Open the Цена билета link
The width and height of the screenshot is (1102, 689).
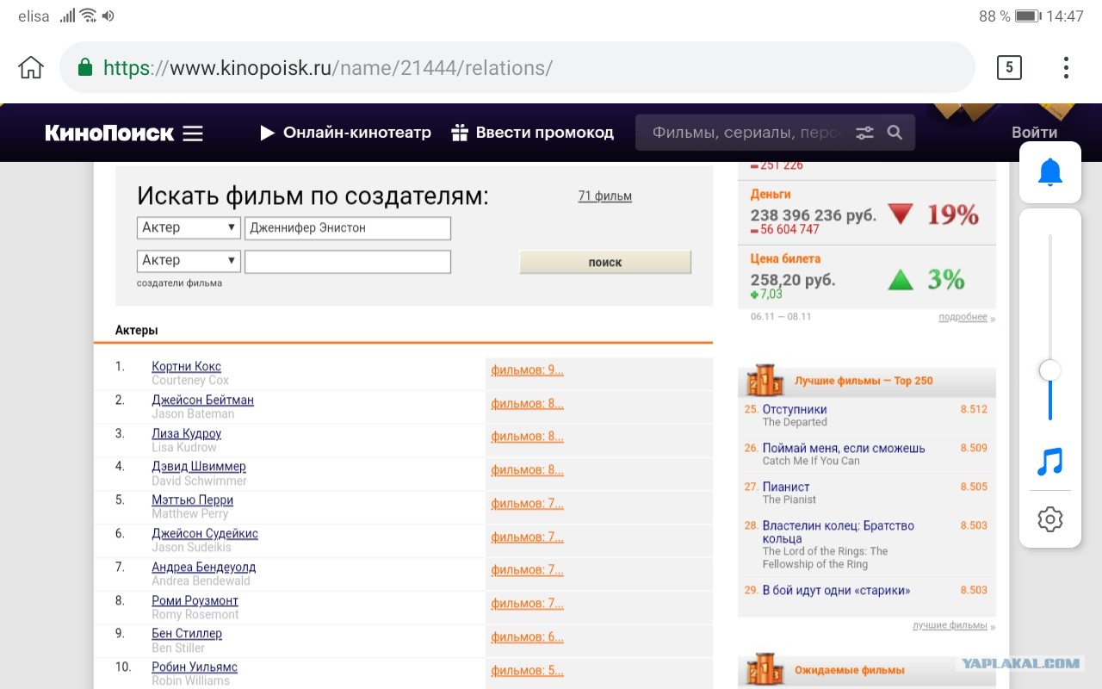click(785, 258)
